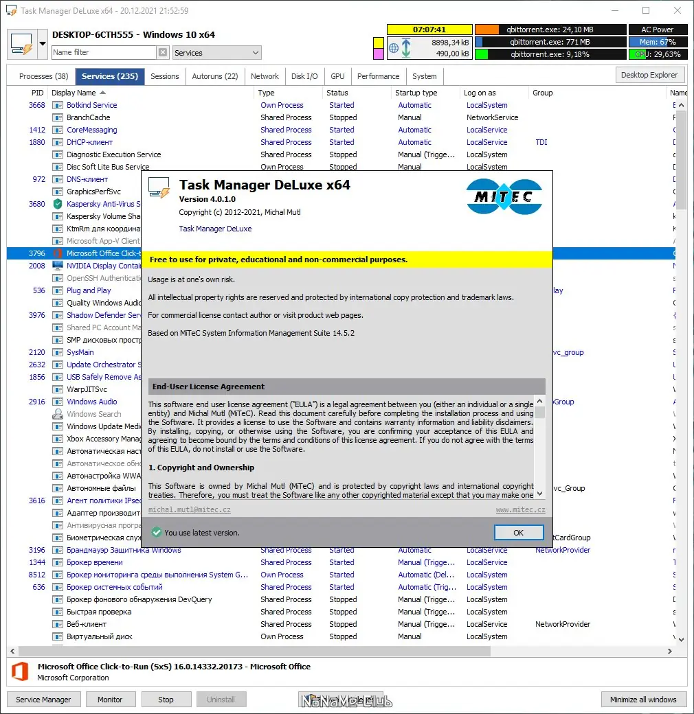Sort by Display Name column header
This screenshot has height=714, width=694.
[x=150, y=93]
